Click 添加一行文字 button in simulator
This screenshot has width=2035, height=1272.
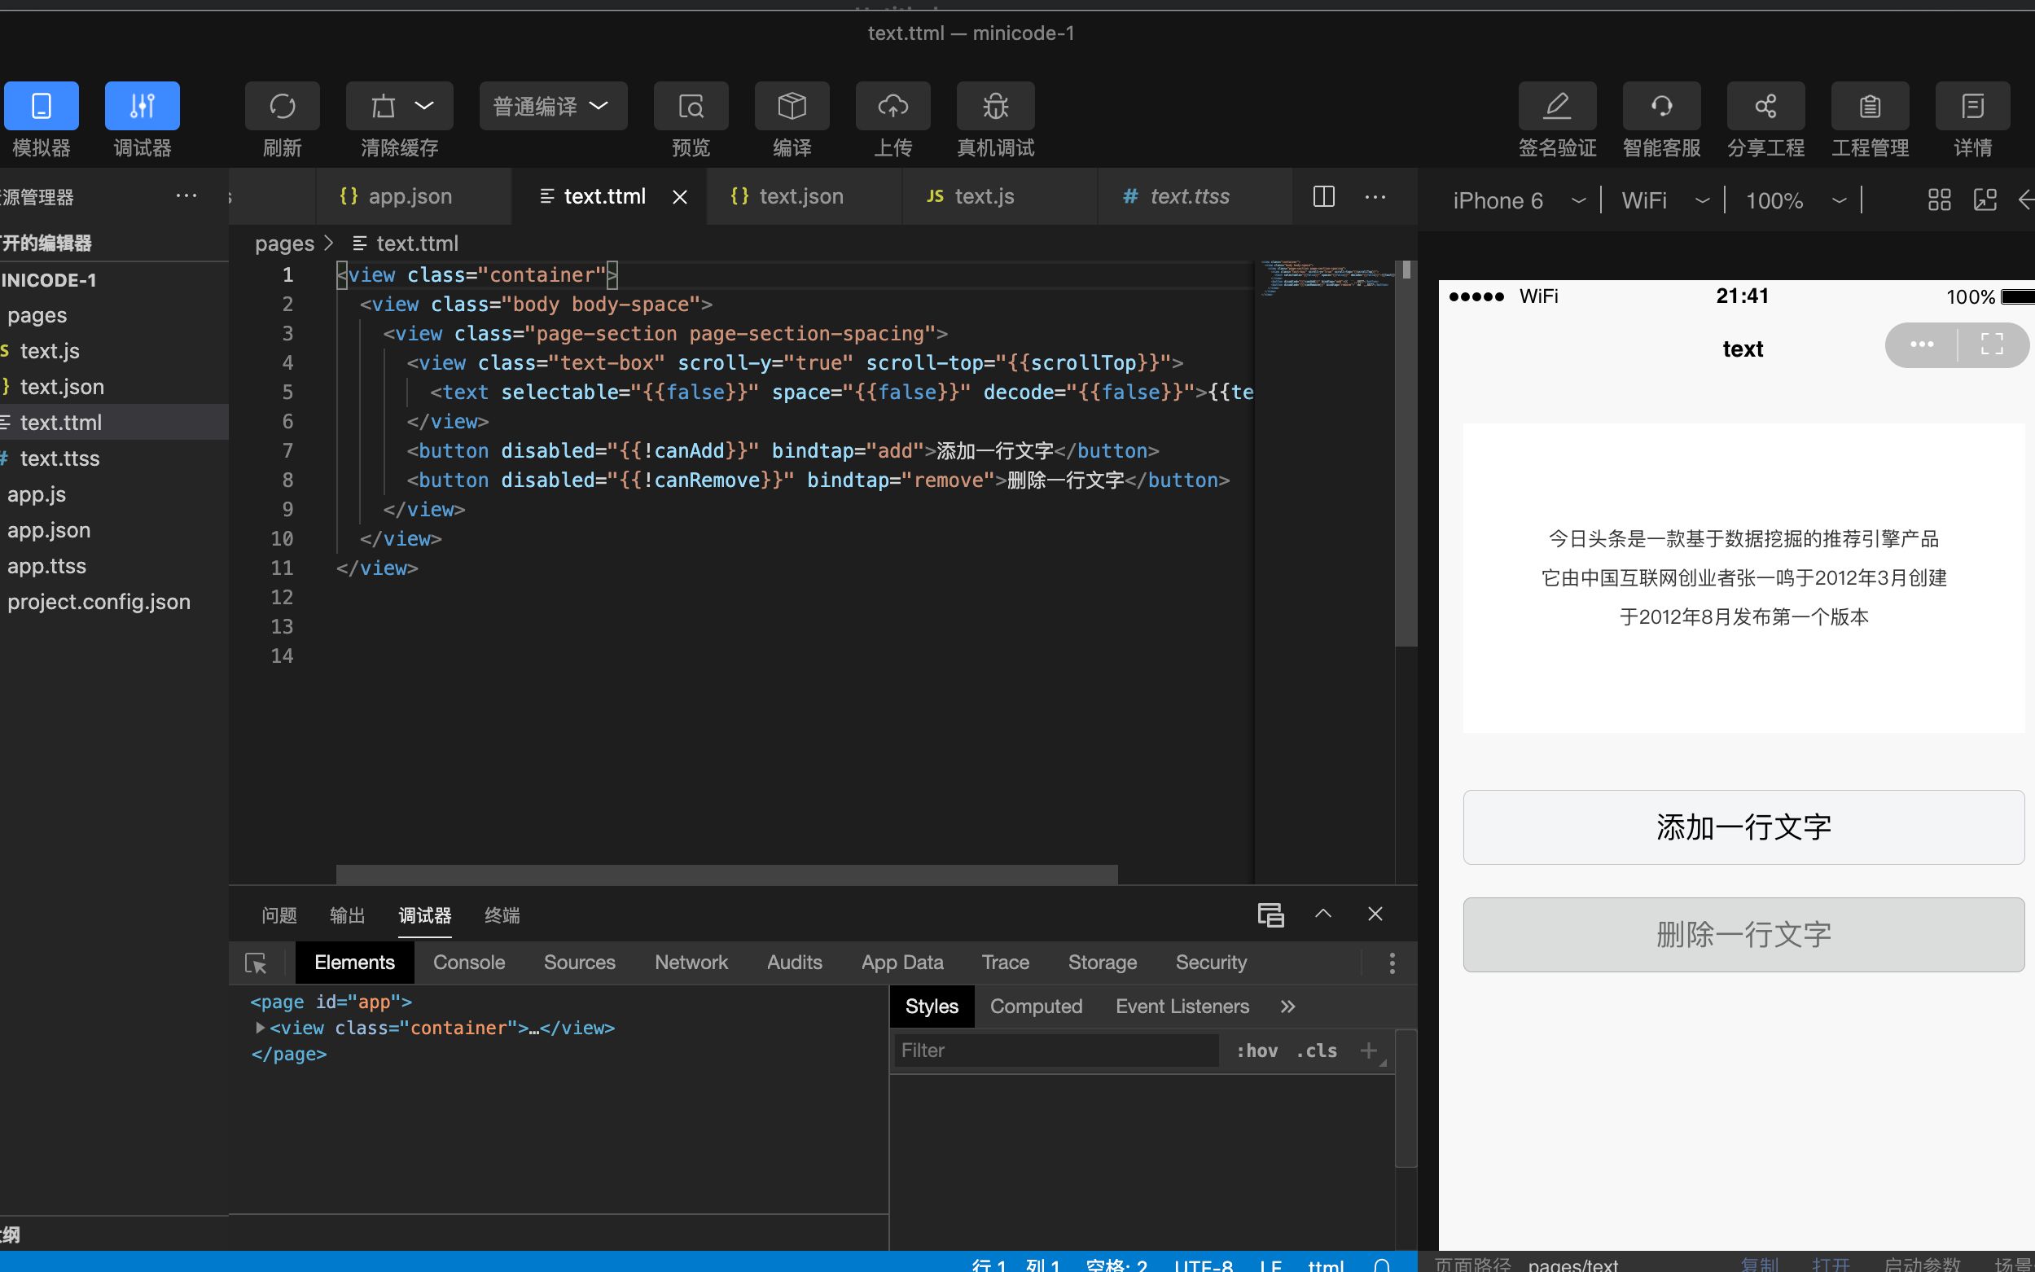1742,827
